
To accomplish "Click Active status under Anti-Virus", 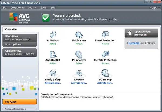I will 53,44.
